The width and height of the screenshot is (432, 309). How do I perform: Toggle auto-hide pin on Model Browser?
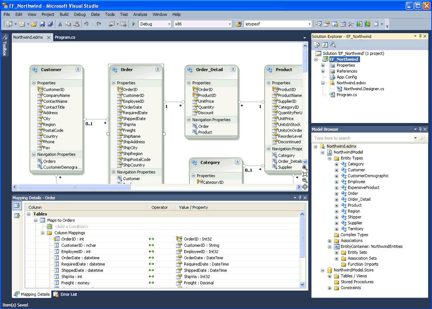[x=420, y=129]
